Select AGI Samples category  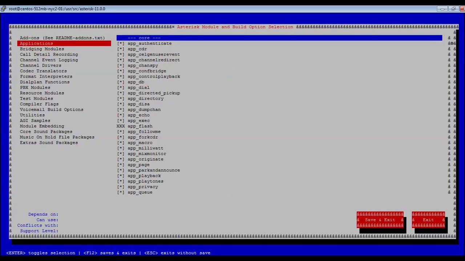pos(35,121)
